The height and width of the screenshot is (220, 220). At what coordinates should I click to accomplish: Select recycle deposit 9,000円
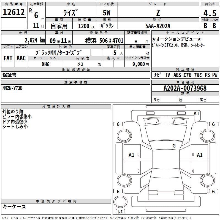pyautogui.click(x=141, y=64)
